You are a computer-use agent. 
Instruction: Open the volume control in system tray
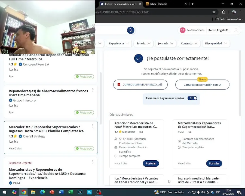click(x=203, y=192)
